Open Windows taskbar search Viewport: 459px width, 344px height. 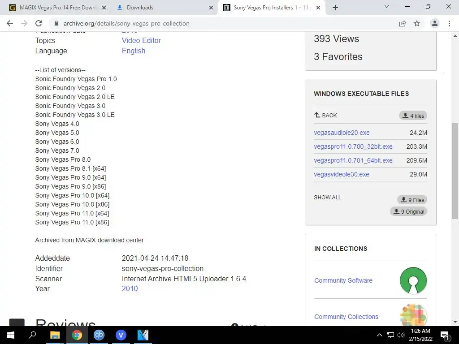[32, 335]
